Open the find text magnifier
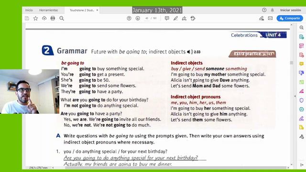 (x=62, y=18)
